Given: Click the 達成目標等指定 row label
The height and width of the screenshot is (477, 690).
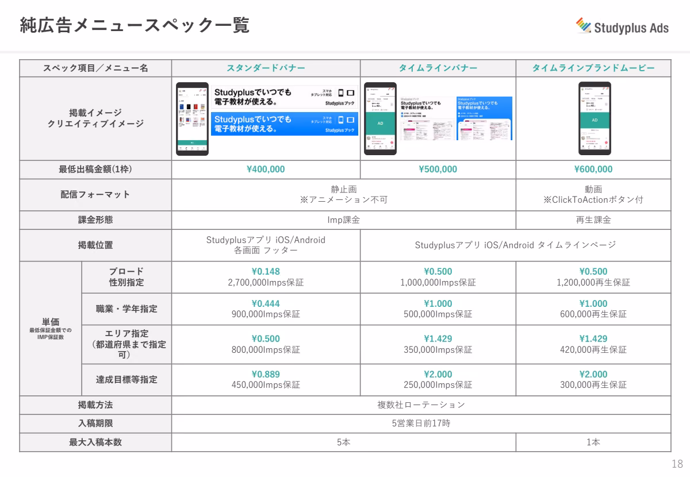Looking at the screenshot, I should [x=126, y=380].
